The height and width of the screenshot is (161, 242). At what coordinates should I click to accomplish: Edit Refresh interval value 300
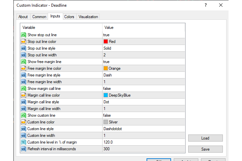pyautogui.click(x=144, y=149)
